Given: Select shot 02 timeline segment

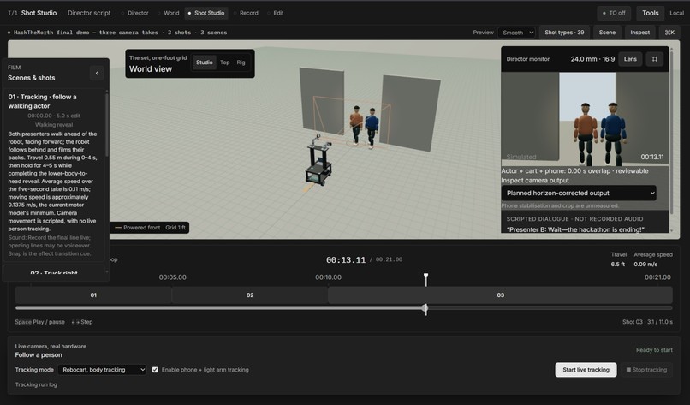Looking at the screenshot, I should 249,295.
